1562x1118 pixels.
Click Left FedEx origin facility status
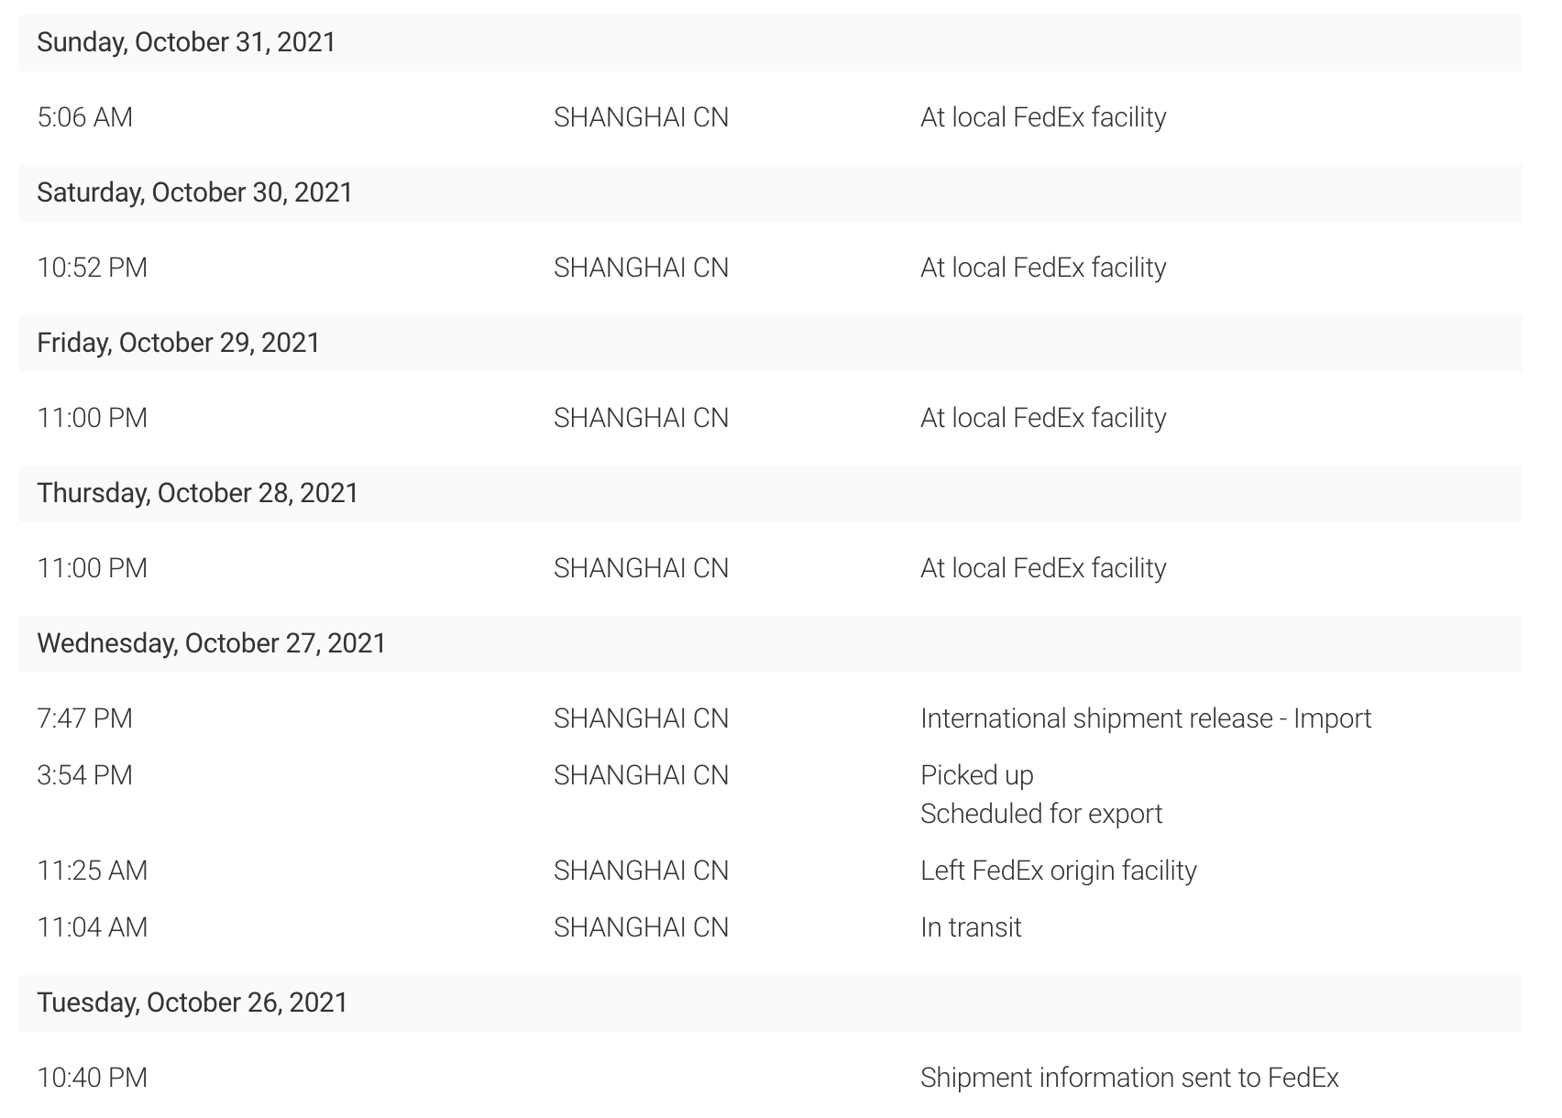click(x=1058, y=871)
